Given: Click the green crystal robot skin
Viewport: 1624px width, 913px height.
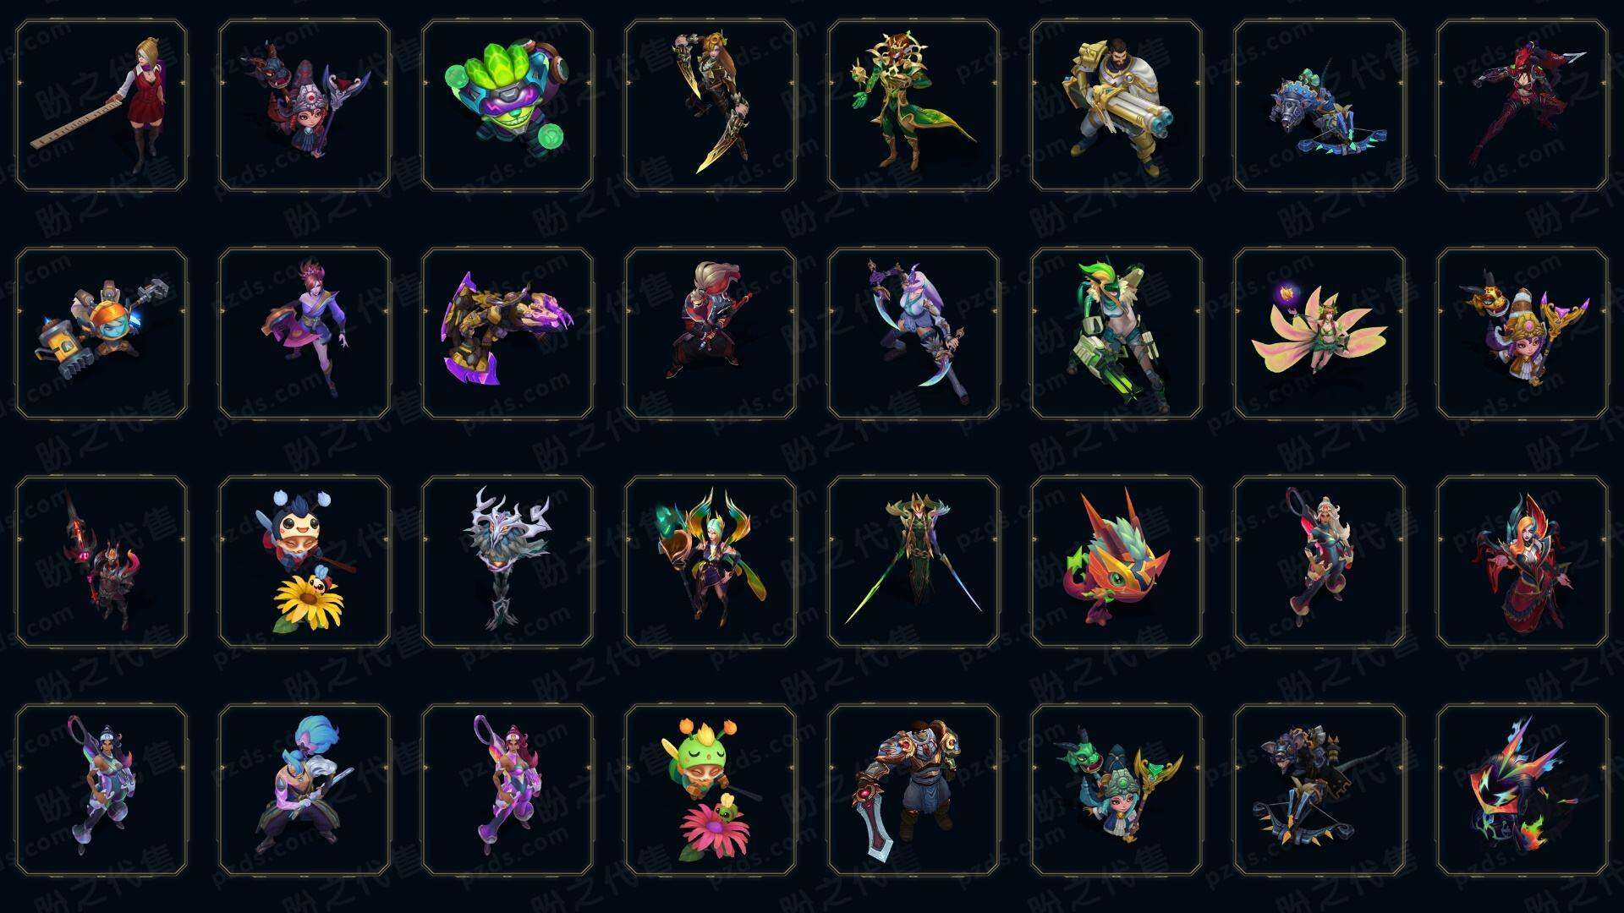Looking at the screenshot, I should tap(507, 105).
